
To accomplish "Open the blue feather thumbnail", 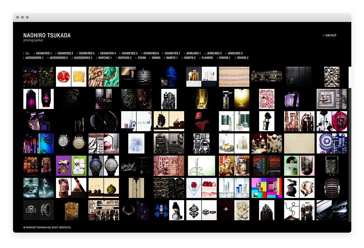I will click(x=169, y=77).
